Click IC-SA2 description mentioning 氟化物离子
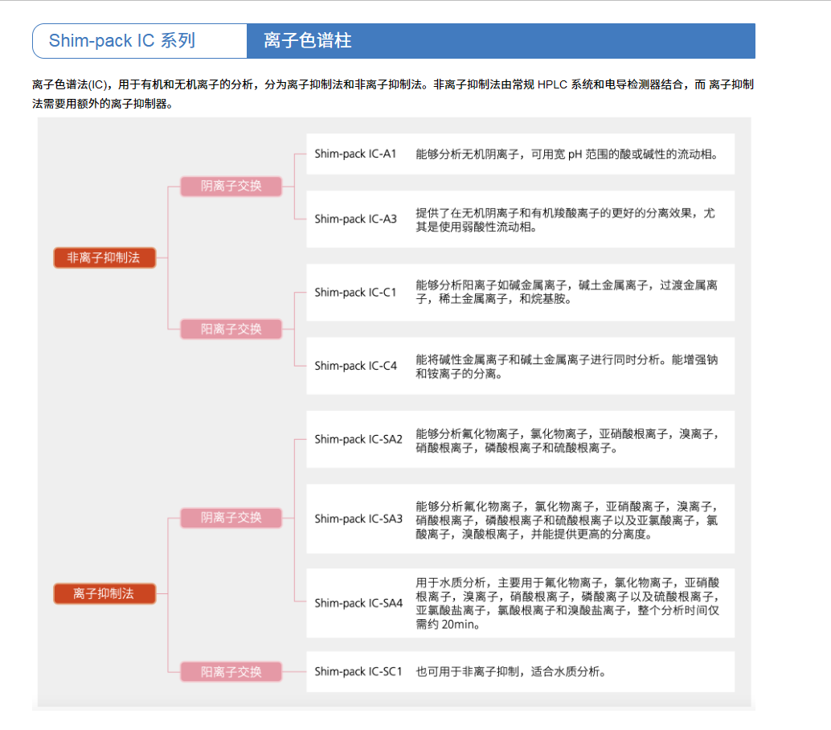The width and height of the screenshot is (831, 730). (567, 441)
